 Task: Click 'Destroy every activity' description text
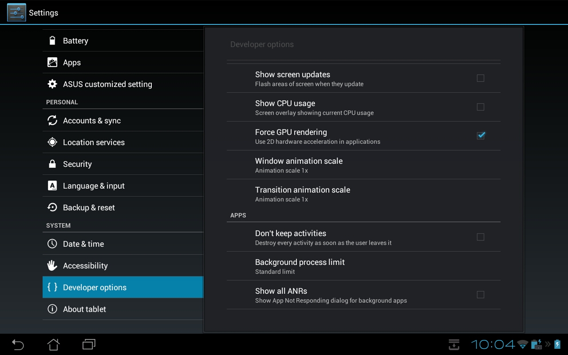323,243
